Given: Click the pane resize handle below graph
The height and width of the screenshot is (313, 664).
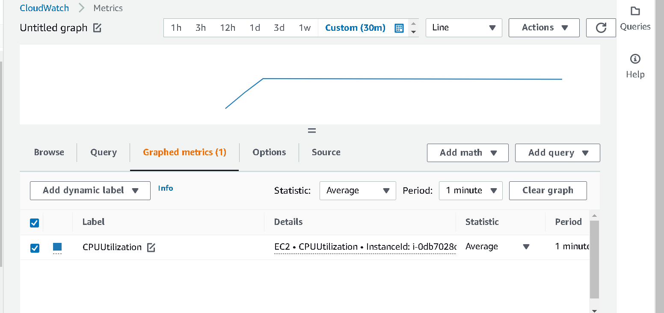Looking at the screenshot, I should tap(312, 131).
